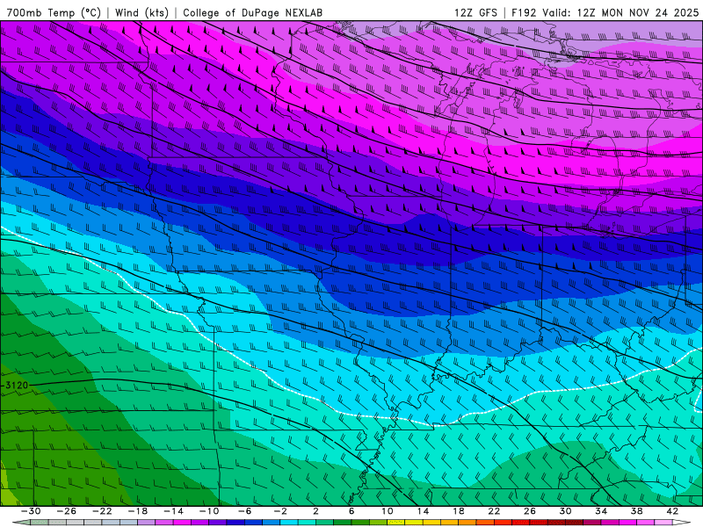The width and height of the screenshot is (703, 527).
Task: Select the '38' temperature scale label
Action: [636, 511]
